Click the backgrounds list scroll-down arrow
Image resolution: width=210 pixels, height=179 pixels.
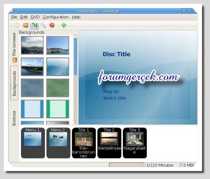pyautogui.click(x=75, y=122)
